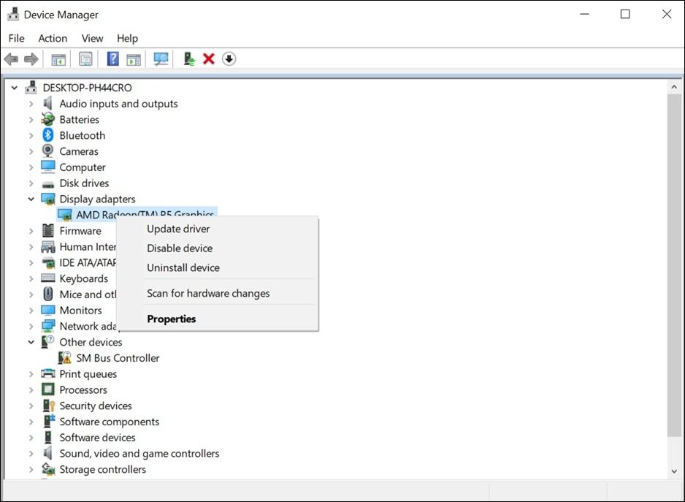Open the Action menu in menu bar
This screenshot has width=685, height=502.
pyautogui.click(x=53, y=38)
